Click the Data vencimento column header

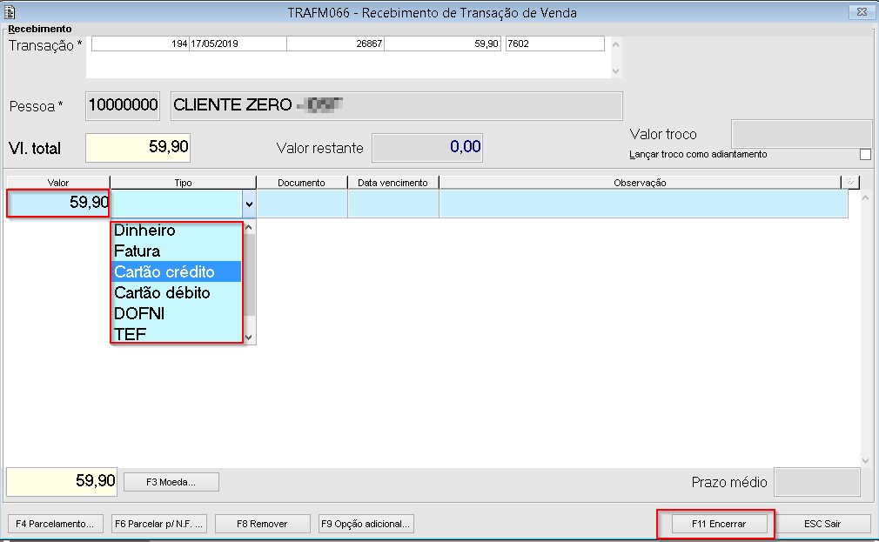pos(393,183)
